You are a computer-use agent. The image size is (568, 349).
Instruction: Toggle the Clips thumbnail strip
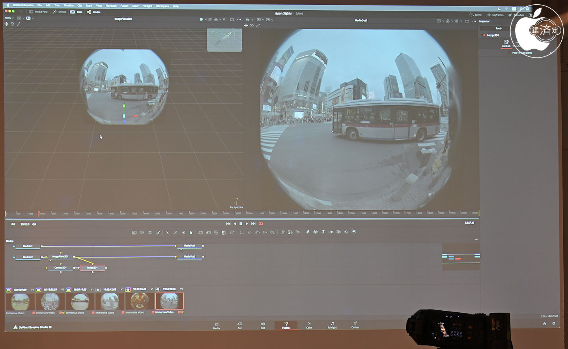point(76,12)
